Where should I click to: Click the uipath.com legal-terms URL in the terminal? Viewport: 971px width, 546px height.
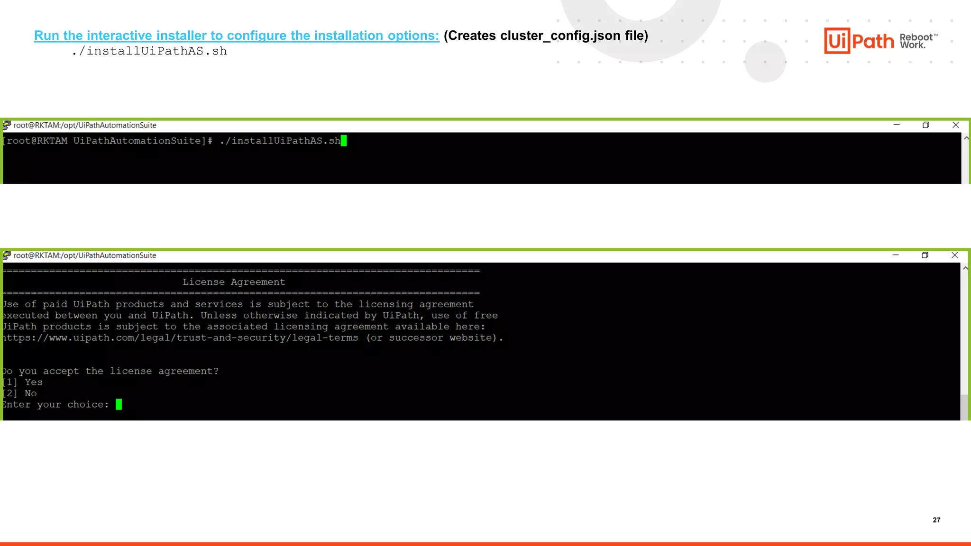(x=180, y=338)
